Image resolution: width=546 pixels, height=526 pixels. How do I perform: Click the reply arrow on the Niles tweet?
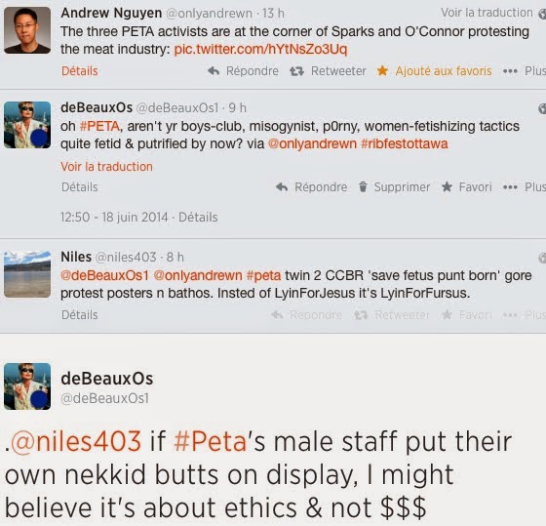pyautogui.click(x=277, y=315)
